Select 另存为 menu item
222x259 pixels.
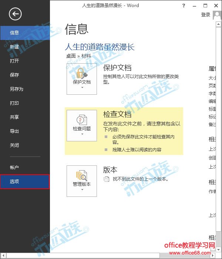click(x=25, y=89)
